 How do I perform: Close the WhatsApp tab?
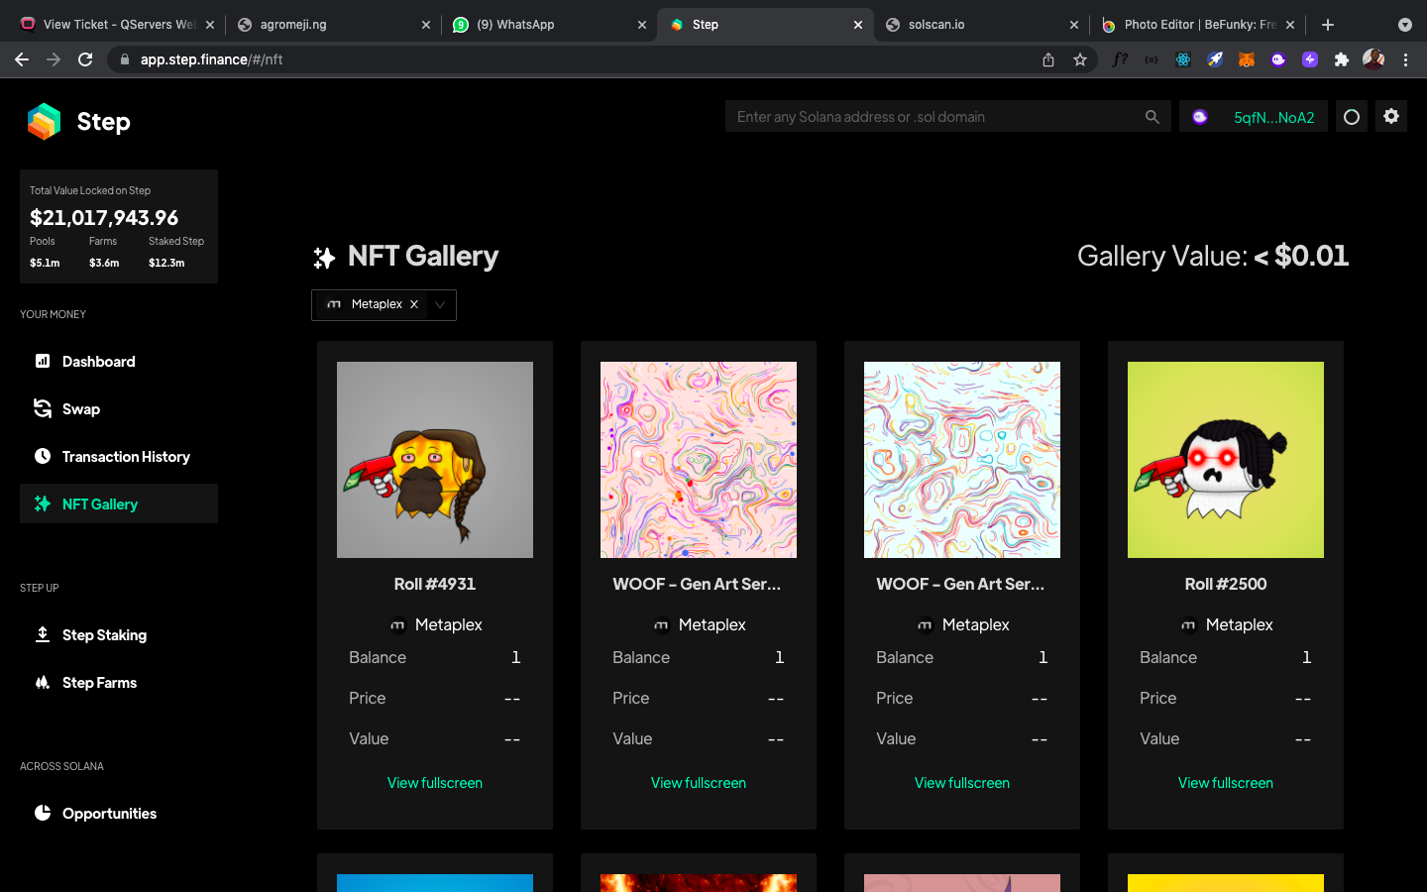[x=642, y=25]
